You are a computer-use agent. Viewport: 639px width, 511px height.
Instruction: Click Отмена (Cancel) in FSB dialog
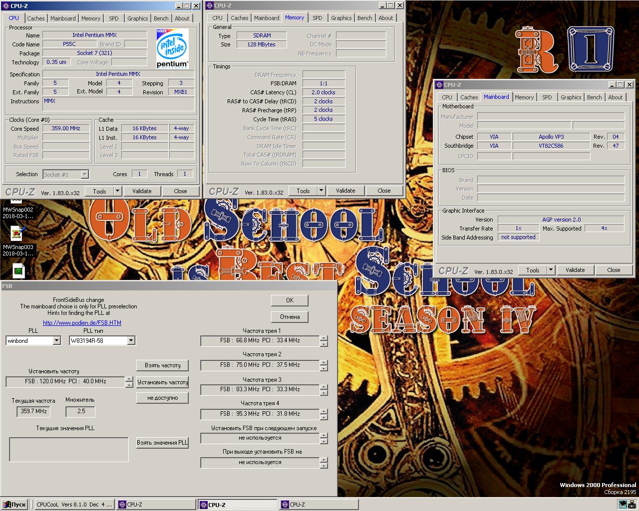(290, 317)
